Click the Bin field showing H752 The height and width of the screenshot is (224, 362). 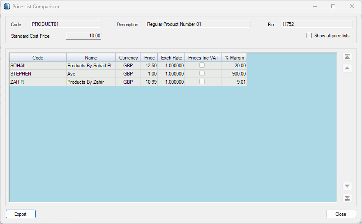(x=316, y=25)
